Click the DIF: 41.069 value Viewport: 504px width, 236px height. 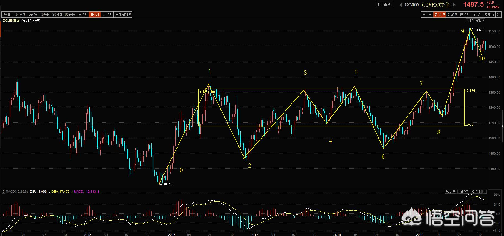pos(38,192)
